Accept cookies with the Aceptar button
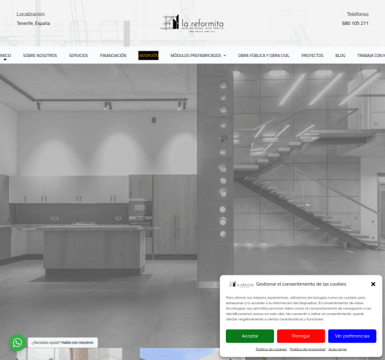Viewport: 385px width, 360px height. [250, 336]
